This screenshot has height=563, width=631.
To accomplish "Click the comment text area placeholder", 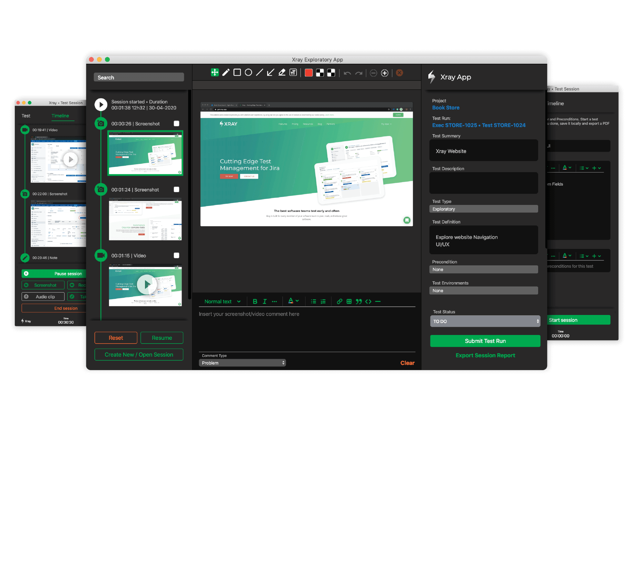I will [249, 314].
